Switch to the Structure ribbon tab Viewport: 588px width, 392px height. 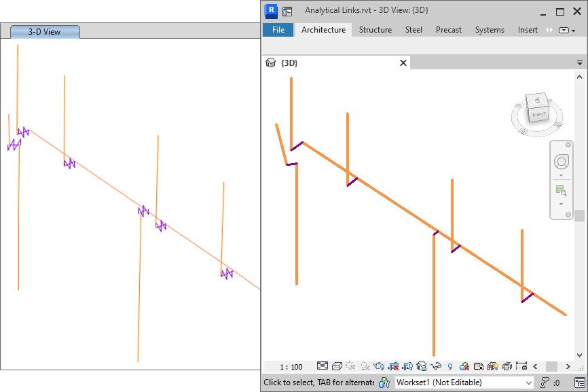[x=375, y=30]
